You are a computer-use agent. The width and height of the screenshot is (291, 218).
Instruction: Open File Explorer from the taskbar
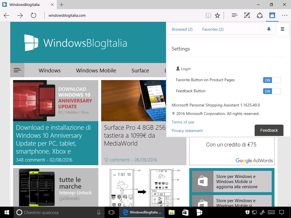(171, 212)
